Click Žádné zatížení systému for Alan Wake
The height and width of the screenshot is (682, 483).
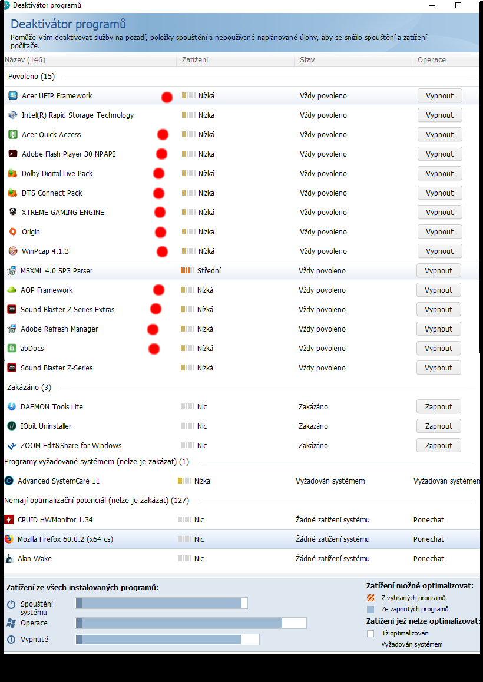tap(332, 558)
